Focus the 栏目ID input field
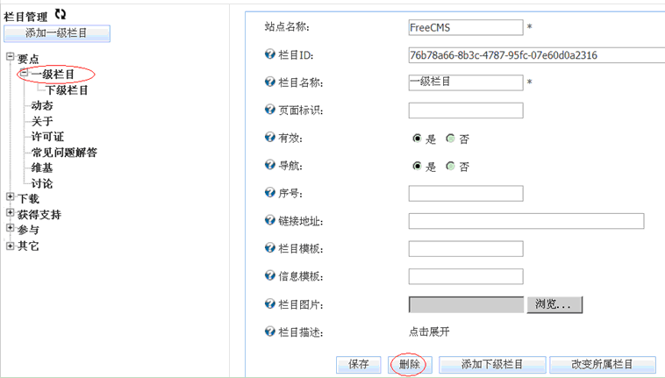Screen dimensions: 665x378 click(x=537, y=55)
